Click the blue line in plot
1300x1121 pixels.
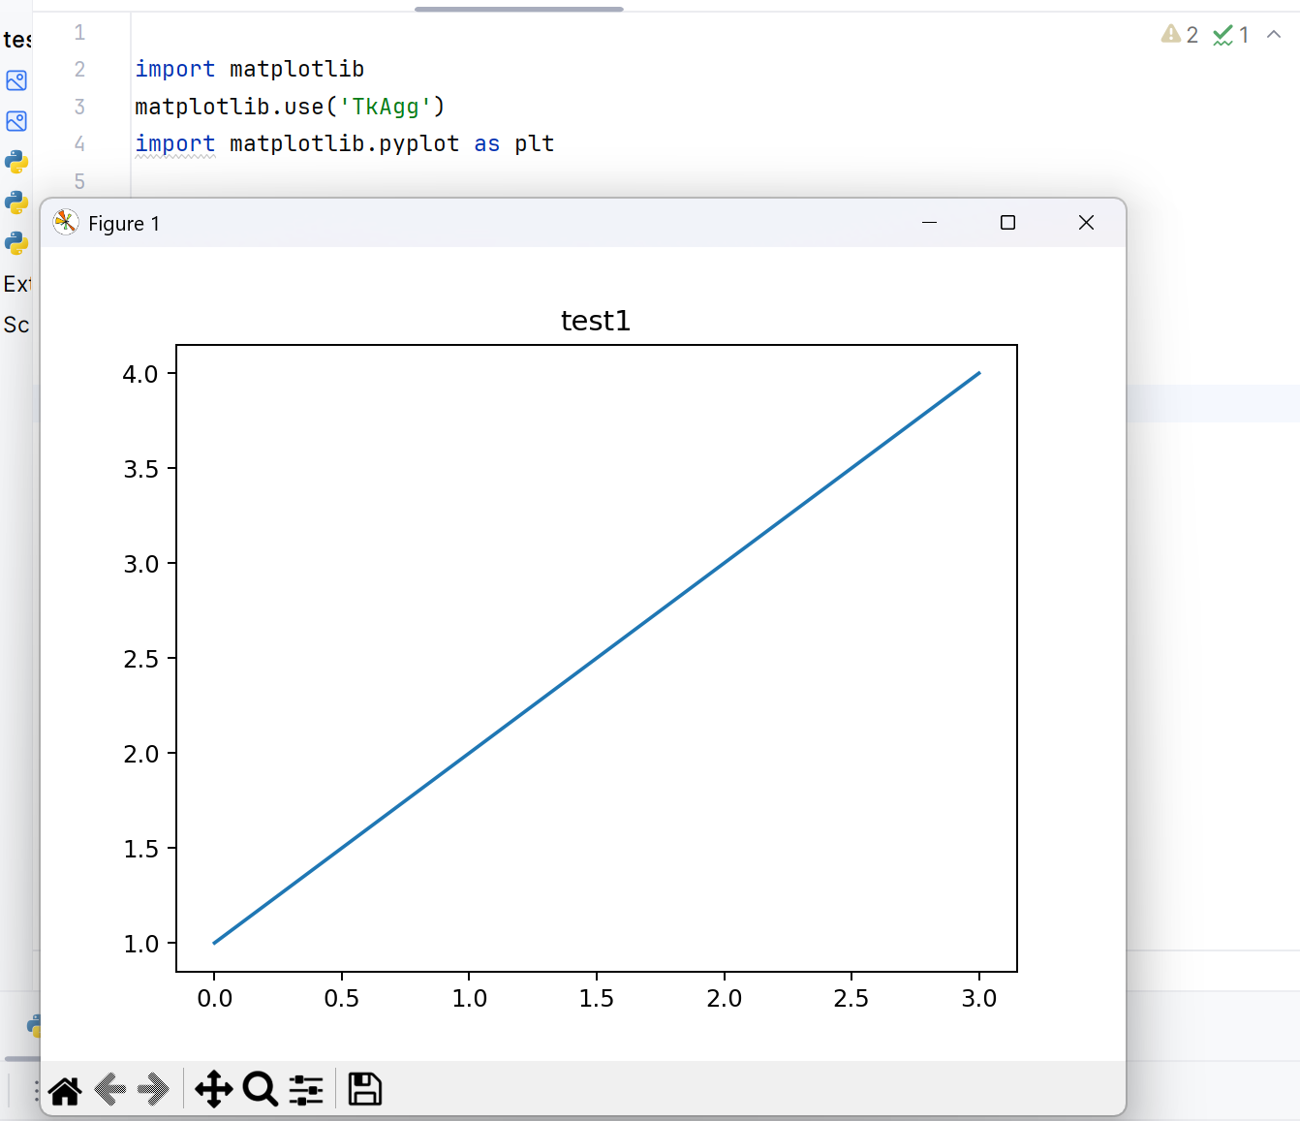[x=597, y=658]
